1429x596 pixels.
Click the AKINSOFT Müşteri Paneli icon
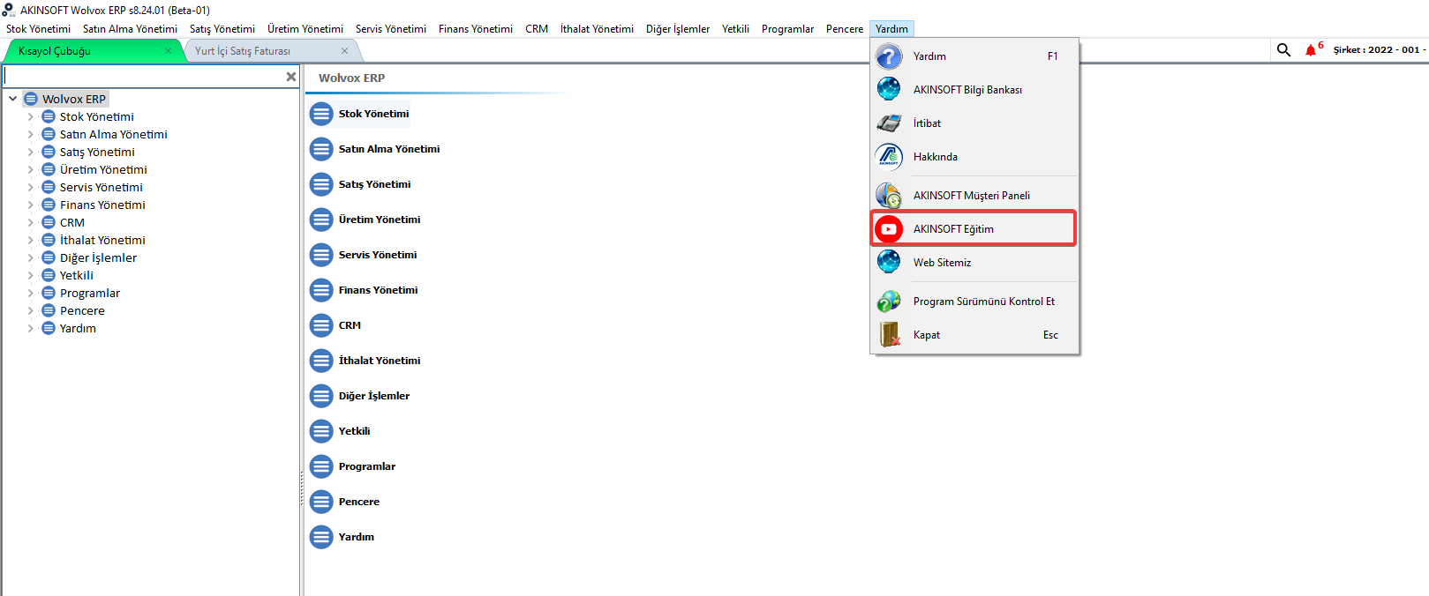point(889,196)
